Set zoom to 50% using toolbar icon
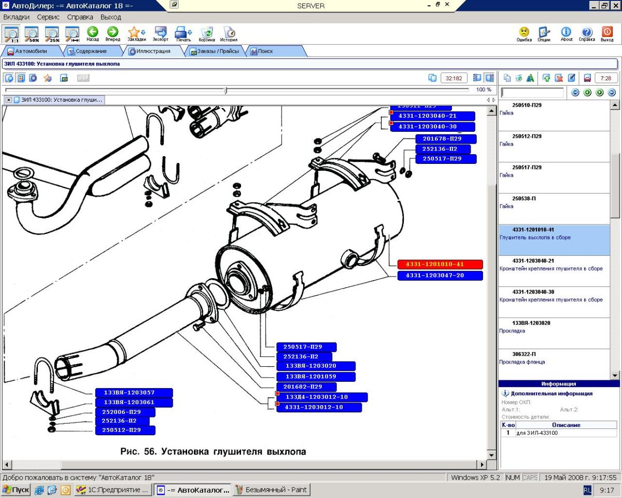This screenshot has height=498, width=622. (32, 33)
